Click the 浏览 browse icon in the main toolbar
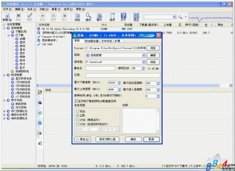235x171 pixels. (77, 17)
